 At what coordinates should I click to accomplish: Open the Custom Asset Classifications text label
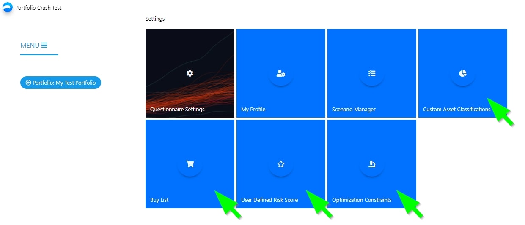456,110
